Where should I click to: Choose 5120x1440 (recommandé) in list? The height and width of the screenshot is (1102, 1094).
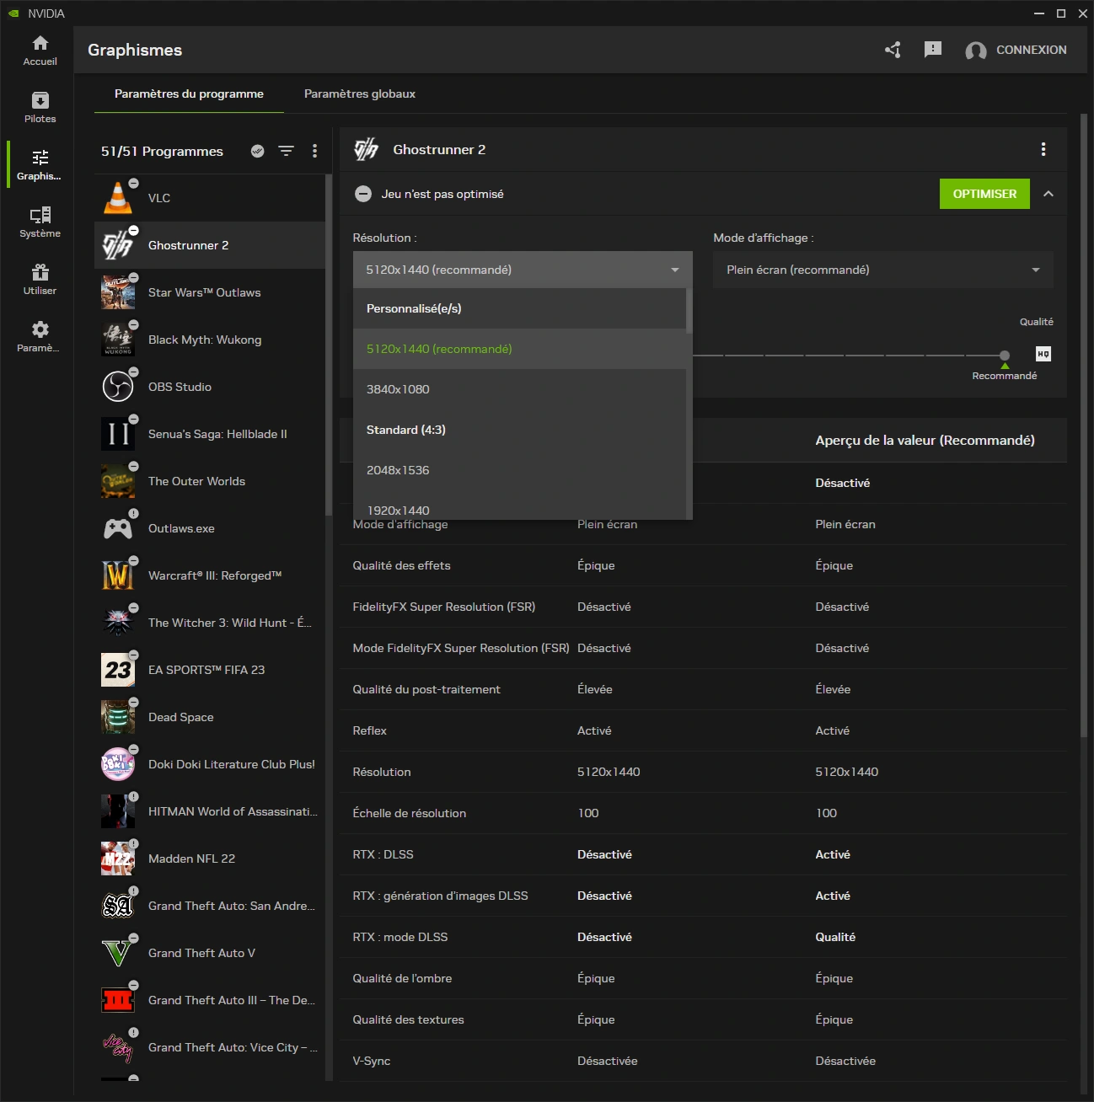coord(519,349)
